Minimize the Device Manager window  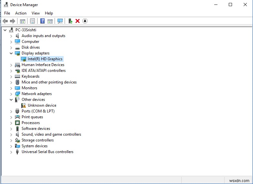coord(216,5)
